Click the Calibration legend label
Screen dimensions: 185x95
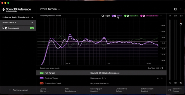click(134, 16)
